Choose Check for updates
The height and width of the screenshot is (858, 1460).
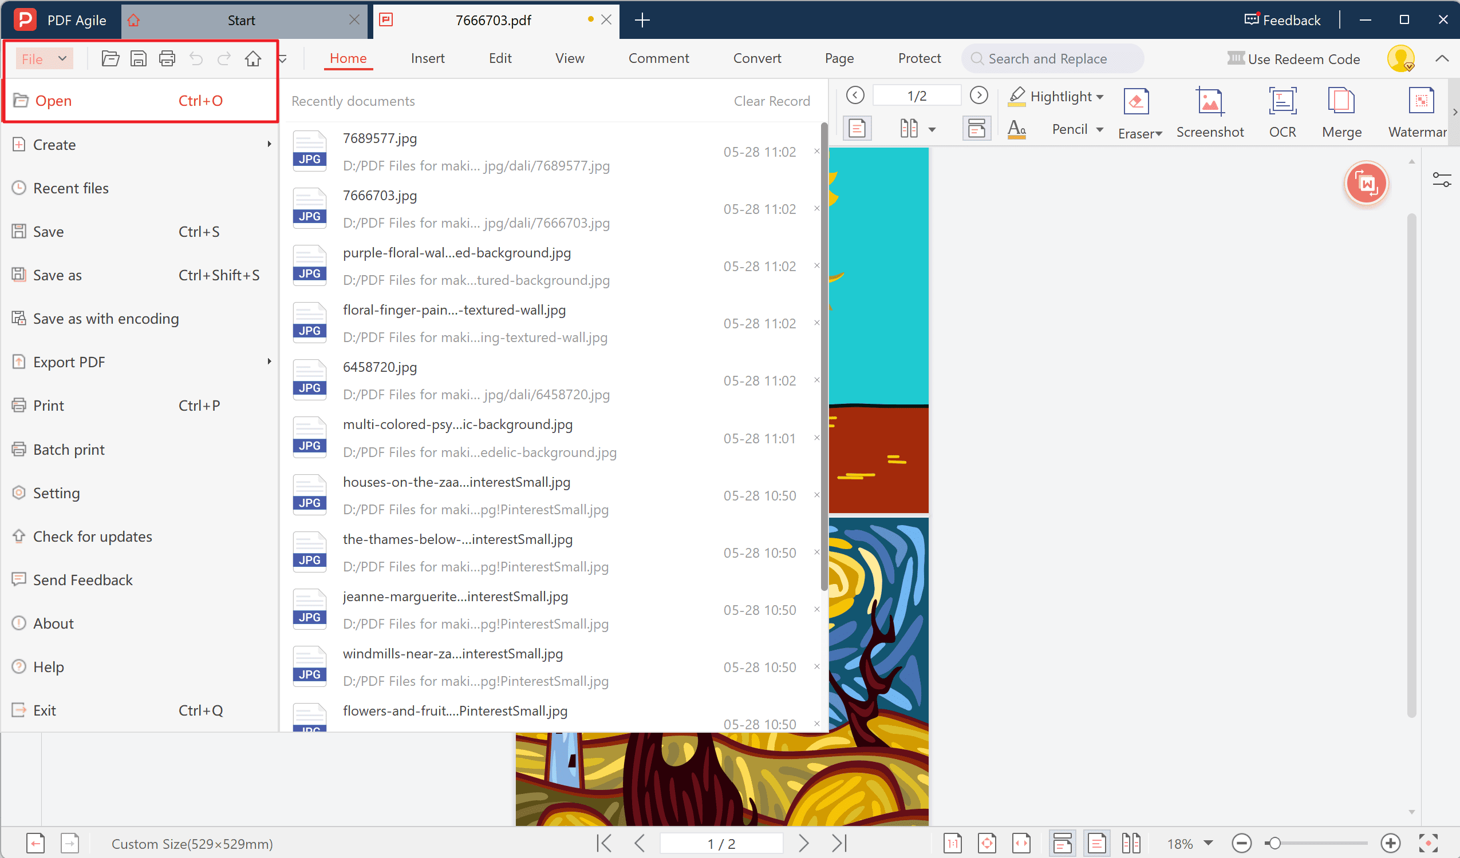pos(139,536)
